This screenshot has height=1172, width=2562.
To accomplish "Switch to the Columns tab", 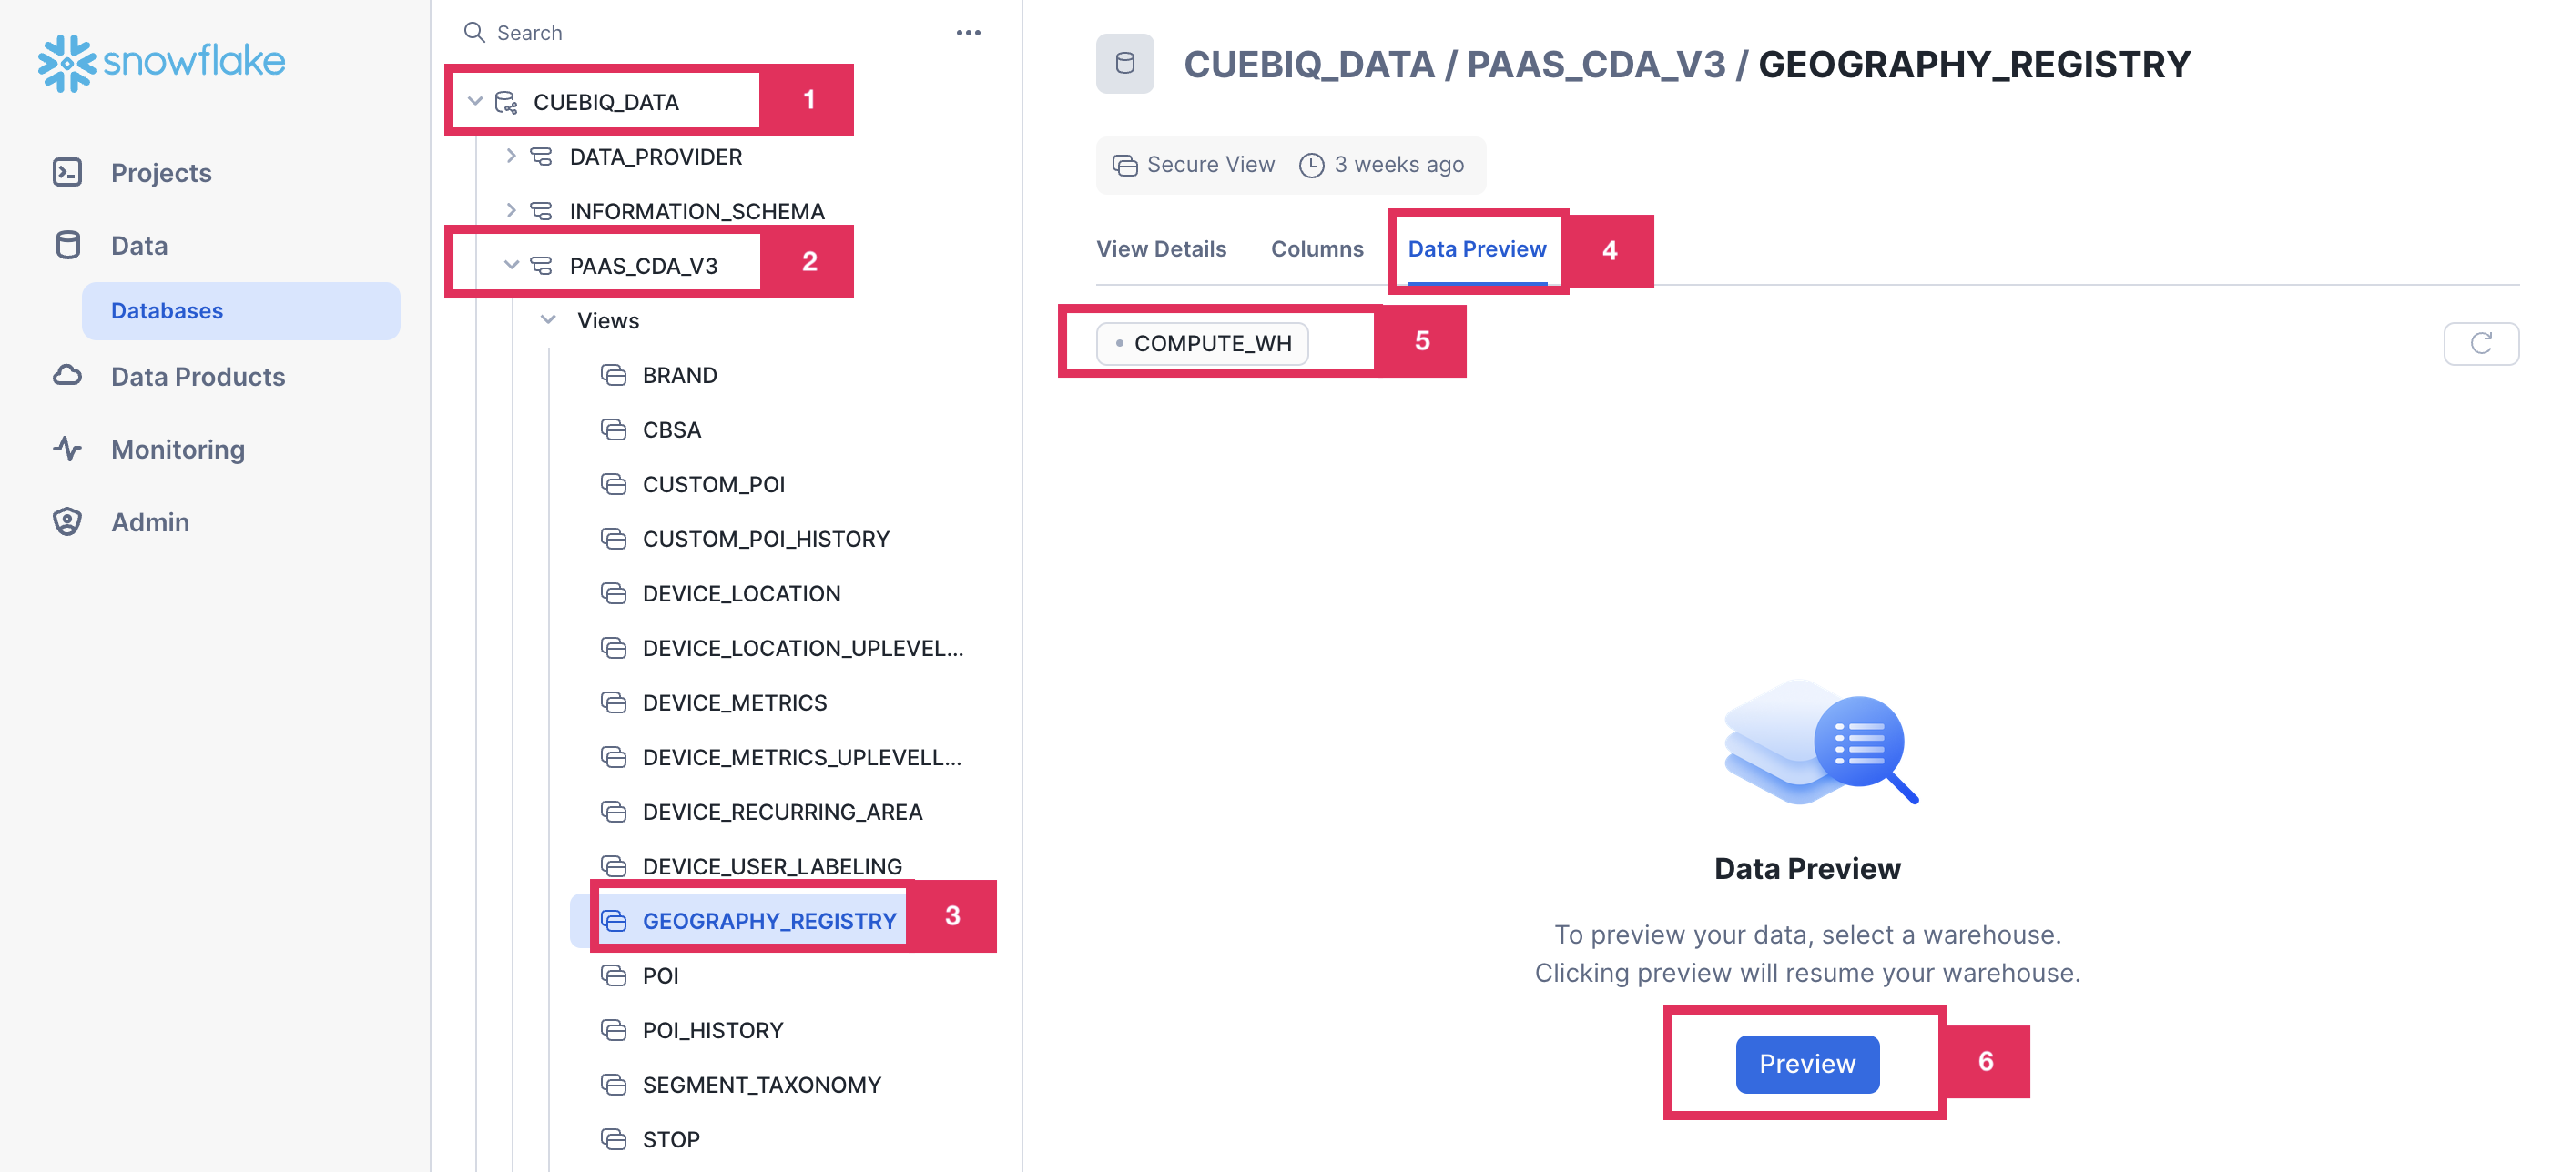I will click(x=1316, y=248).
